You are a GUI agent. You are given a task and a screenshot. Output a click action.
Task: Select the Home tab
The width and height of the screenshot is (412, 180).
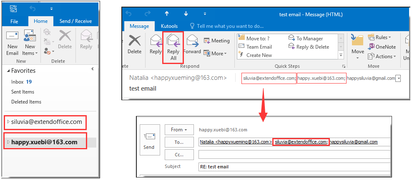click(41, 21)
